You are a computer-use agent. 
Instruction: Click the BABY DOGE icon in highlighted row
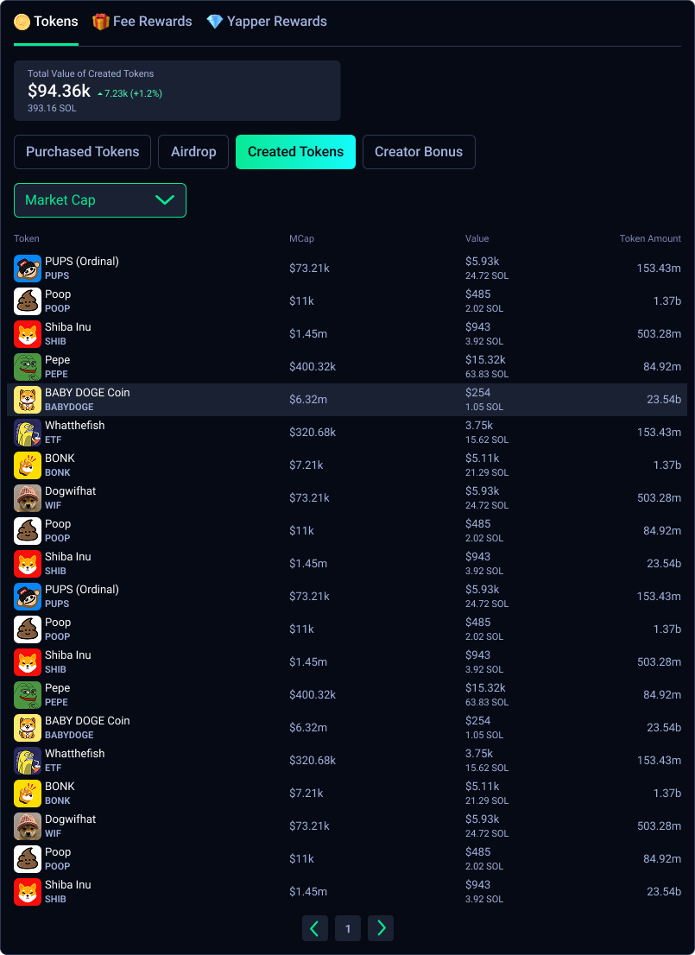coord(28,400)
